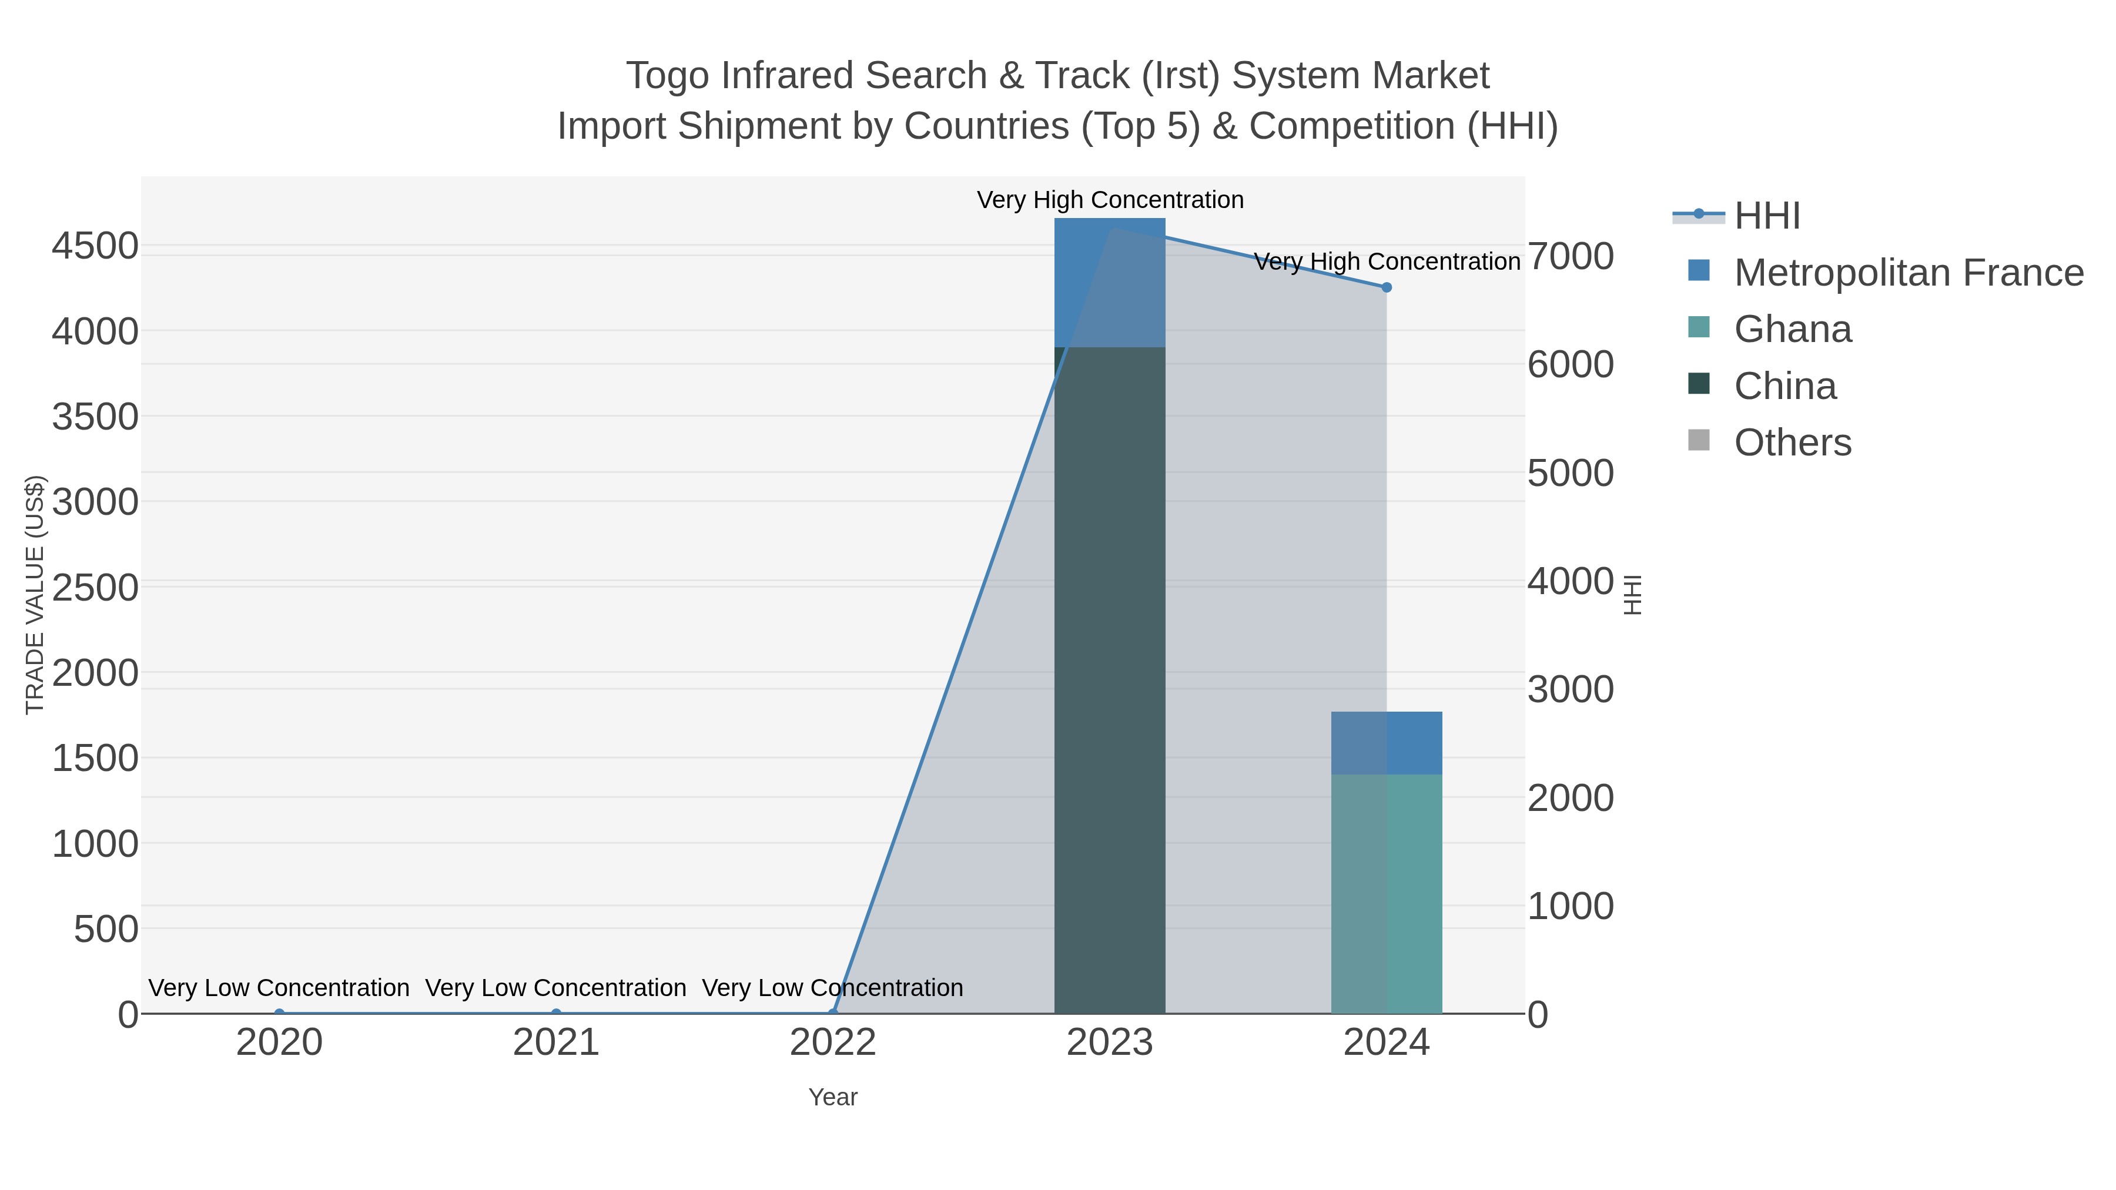Image resolution: width=2116 pixels, height=1190 pixels.
Task: Click the subtitle Import Shipment by Countries
Action: tap(1057, 126)
